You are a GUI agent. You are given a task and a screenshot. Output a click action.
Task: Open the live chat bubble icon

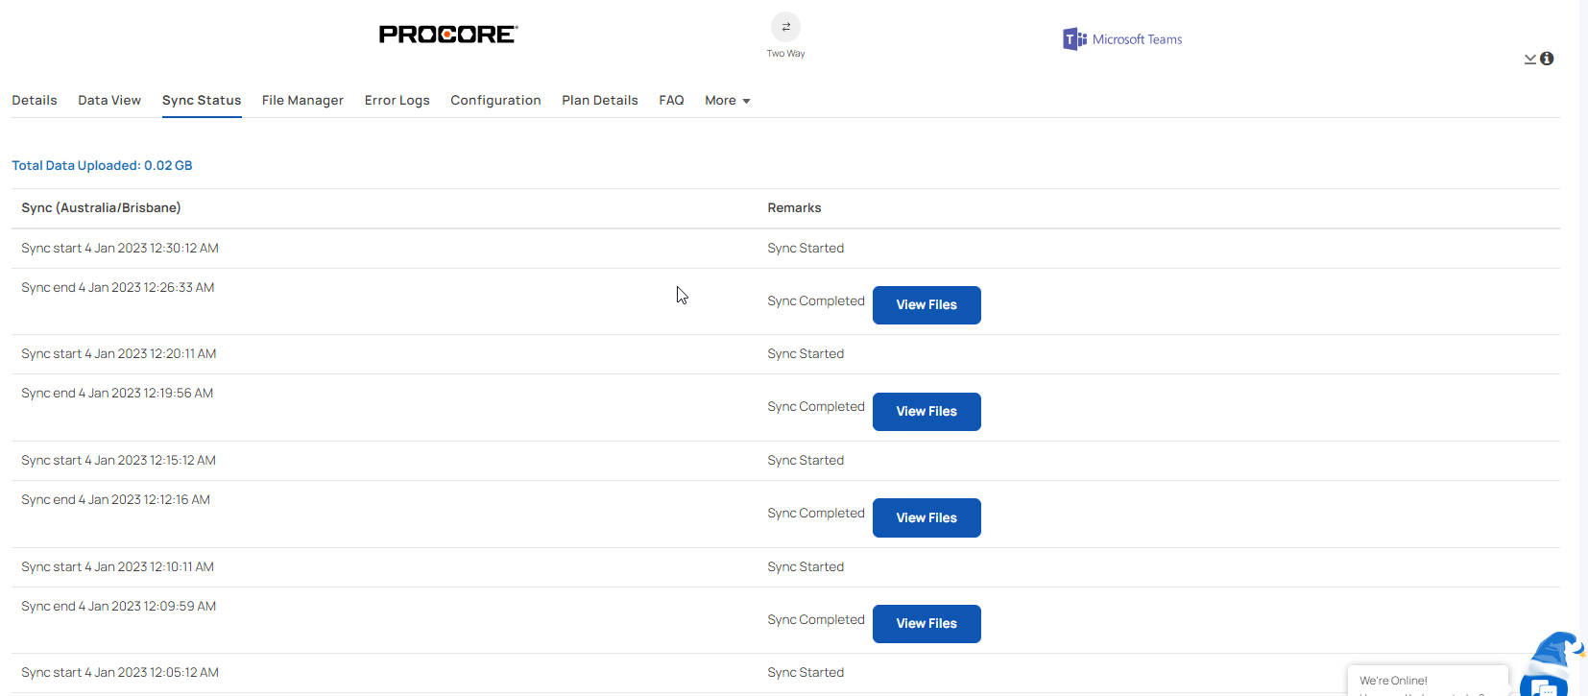(x=1543, y=685)
